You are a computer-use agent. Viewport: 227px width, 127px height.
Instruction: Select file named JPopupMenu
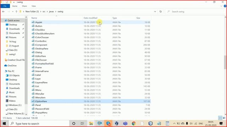41,113
